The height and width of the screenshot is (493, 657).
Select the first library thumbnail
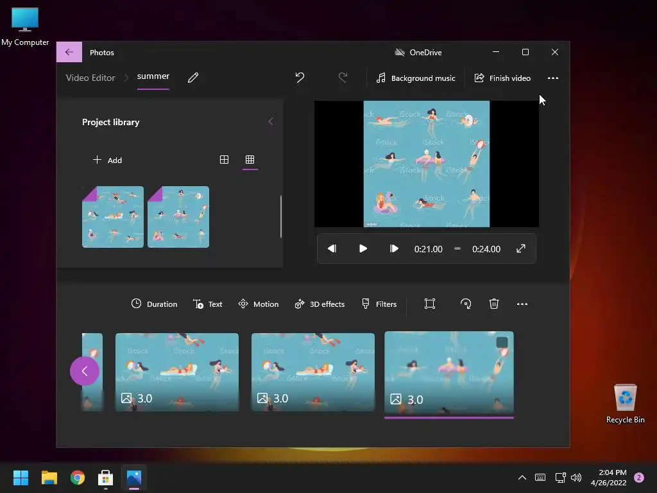[113, 217]
